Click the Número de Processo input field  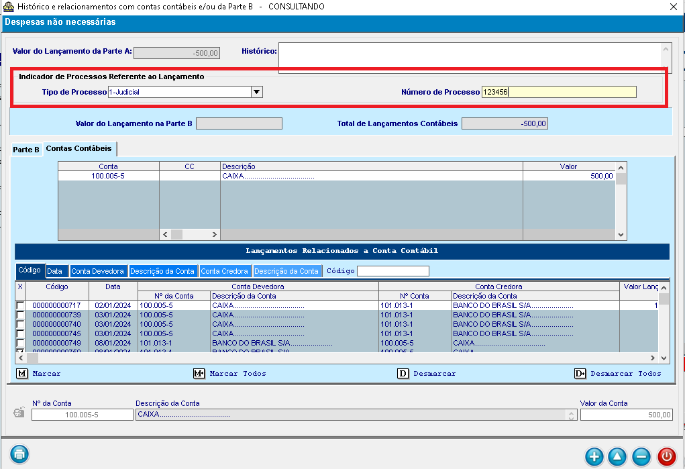click(559, 92)
